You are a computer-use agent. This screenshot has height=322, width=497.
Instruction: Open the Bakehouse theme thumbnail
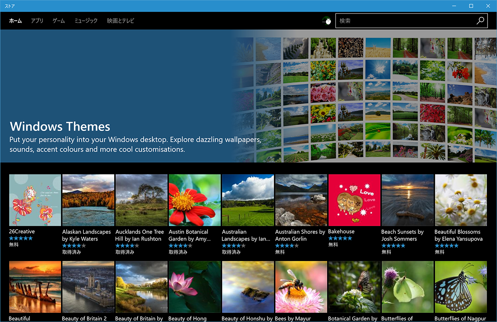[355, 200]
